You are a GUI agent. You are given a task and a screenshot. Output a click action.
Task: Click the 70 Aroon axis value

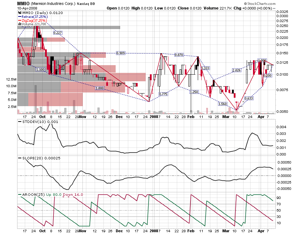coord(278,204)
